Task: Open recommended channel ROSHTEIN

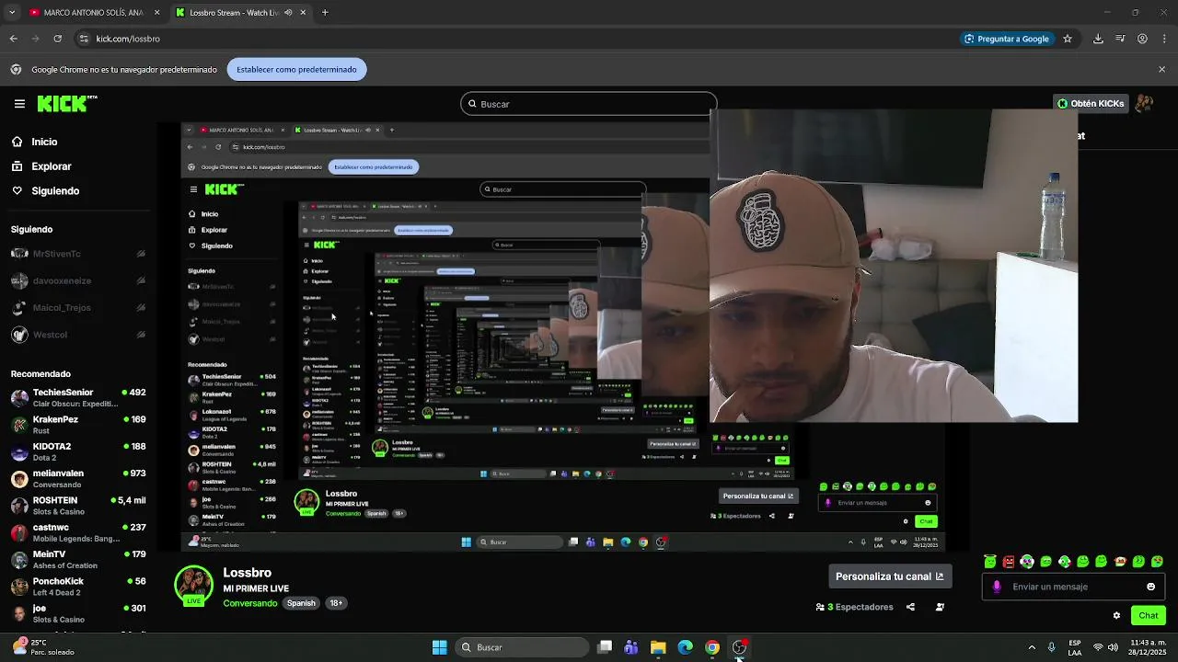Action: pos(78,506)
